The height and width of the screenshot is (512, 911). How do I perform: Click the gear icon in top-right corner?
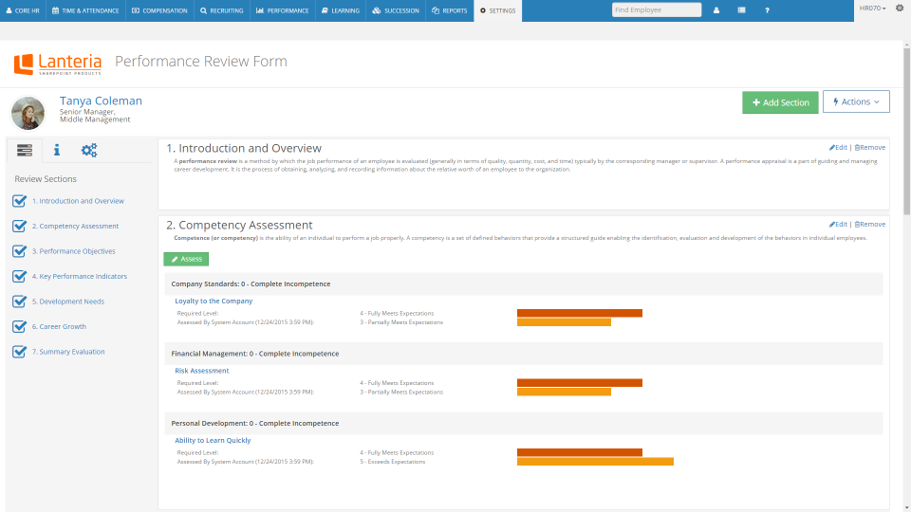[x=900, y=9]
